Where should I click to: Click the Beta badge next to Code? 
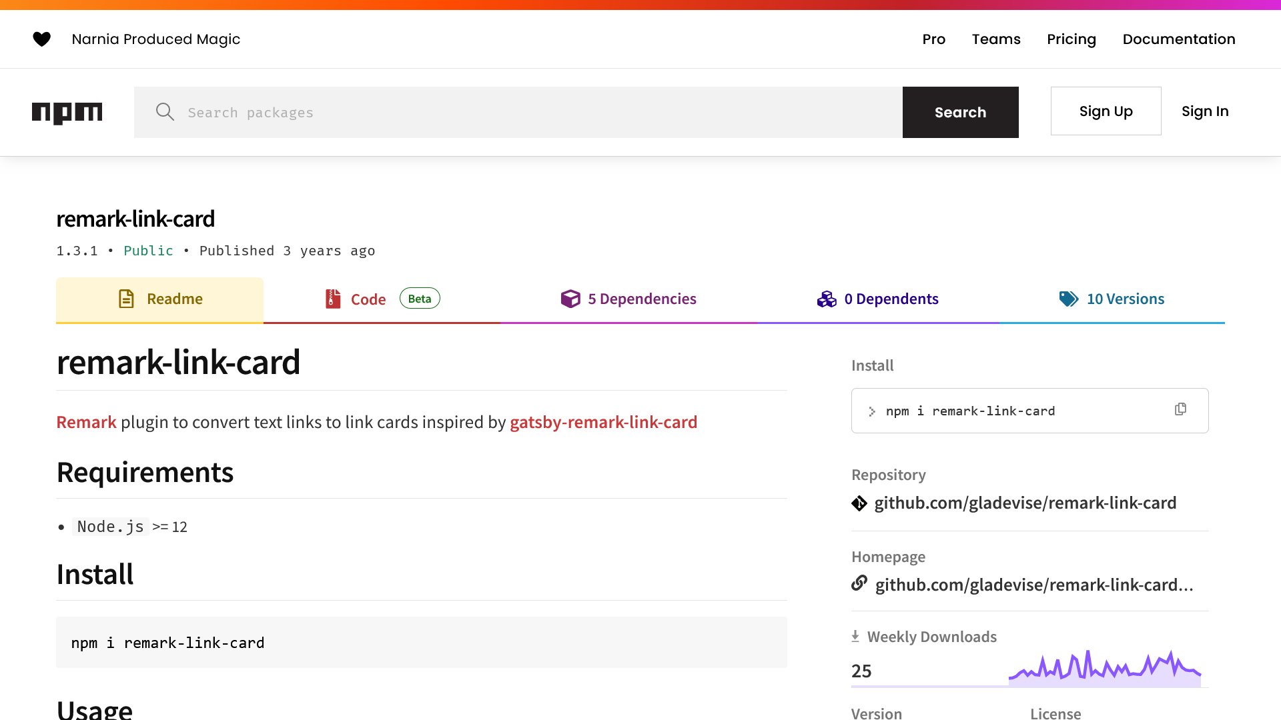(420, 299)
